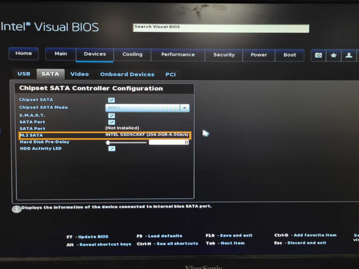Click the Chipset SATA Controller Configuration heading
Viewport: 359px width, 269px height.
click(91, 88)
